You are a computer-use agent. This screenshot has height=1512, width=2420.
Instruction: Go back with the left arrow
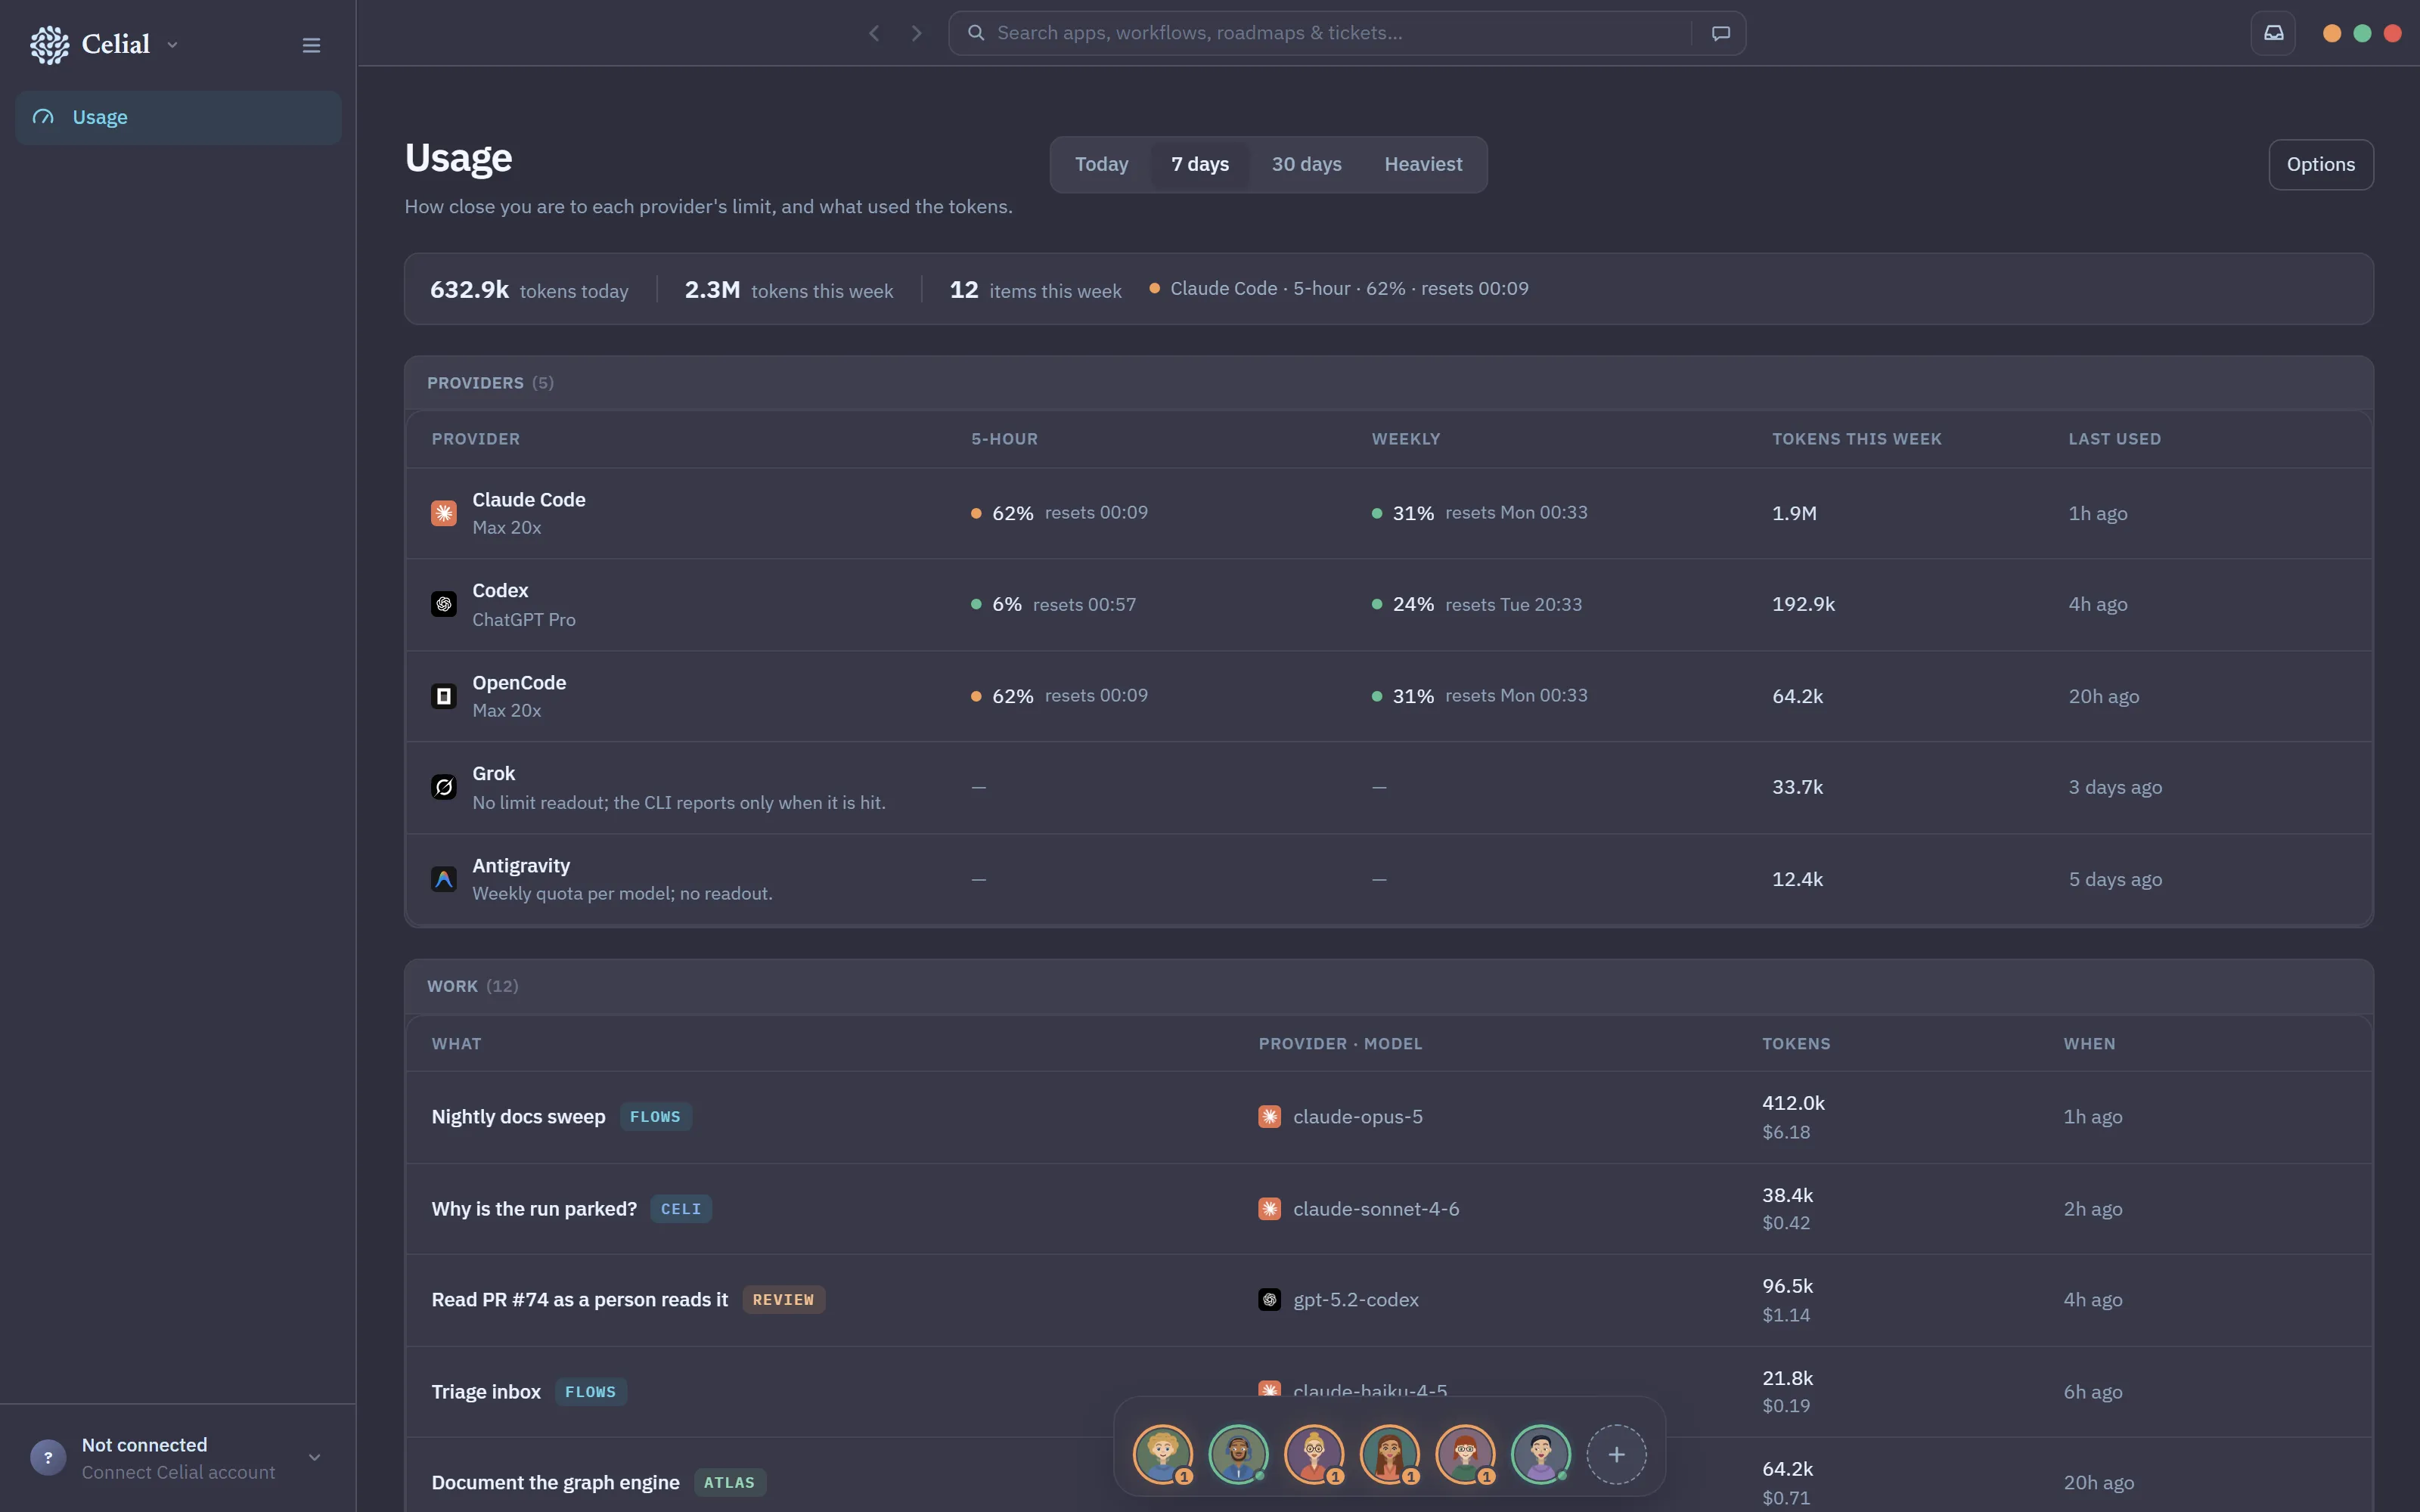pyautogui.click(x=874, y=33)
